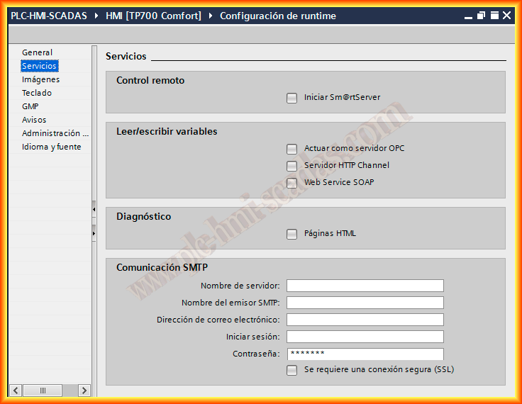Require secure SSL connection checkbox
The image size is (522, 404).
(291, 370)
